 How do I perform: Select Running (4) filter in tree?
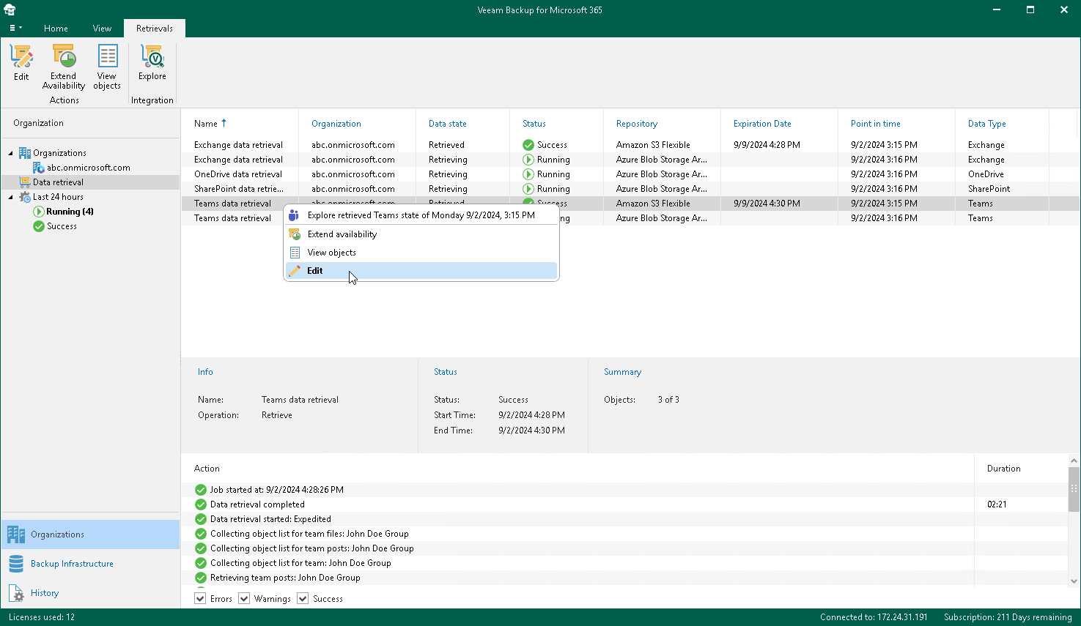(70, 212)
